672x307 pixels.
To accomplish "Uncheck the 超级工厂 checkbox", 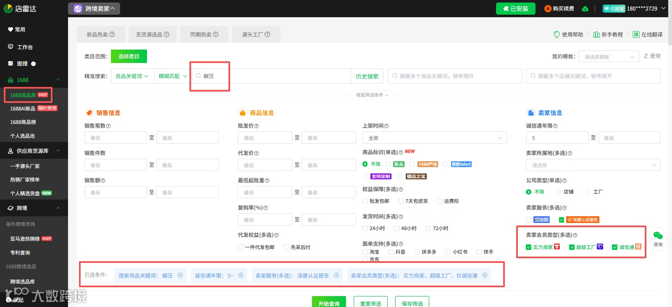I will [x=572, y=247].
